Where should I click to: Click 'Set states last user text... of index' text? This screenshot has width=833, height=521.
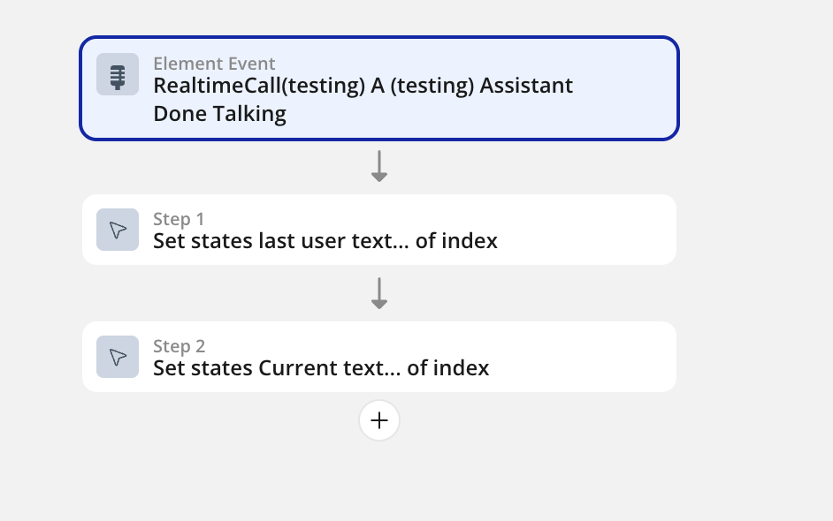pyautogui.click(x=325, y=240)
